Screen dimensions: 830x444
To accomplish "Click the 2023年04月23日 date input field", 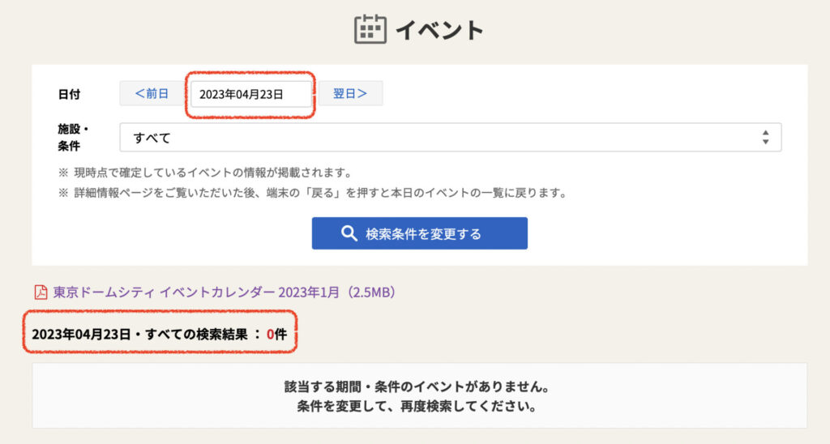I will [251, 94].
